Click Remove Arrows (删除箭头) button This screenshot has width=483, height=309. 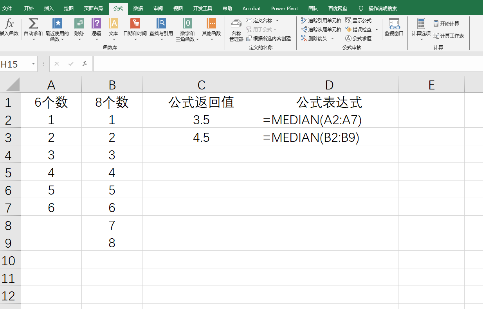(x=314, y=38)
